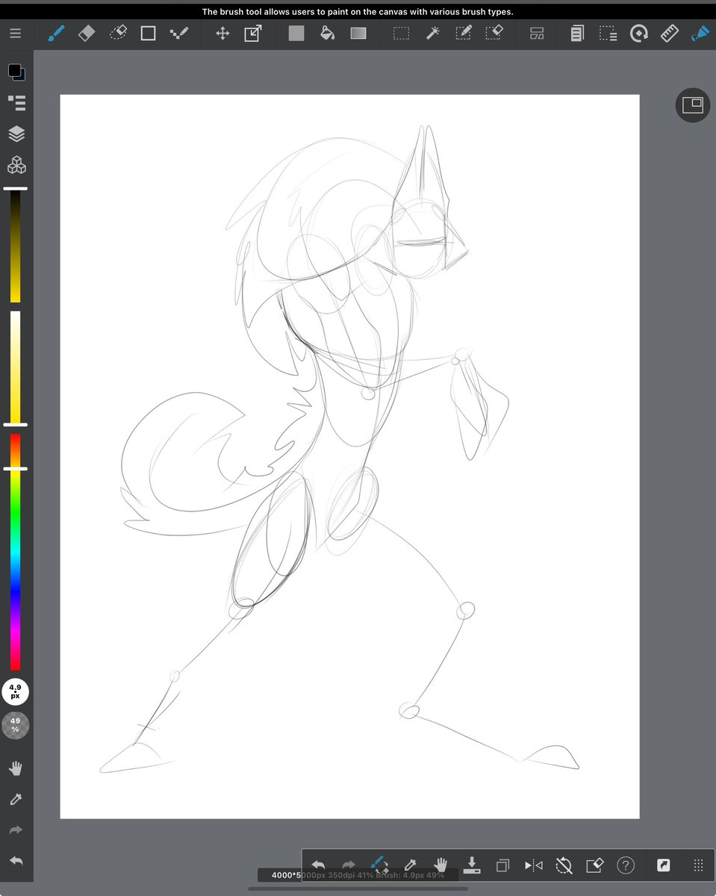Click Redo in the bottom shortcut bar
Screen dimensions: 716x896
tap(349, 865)
